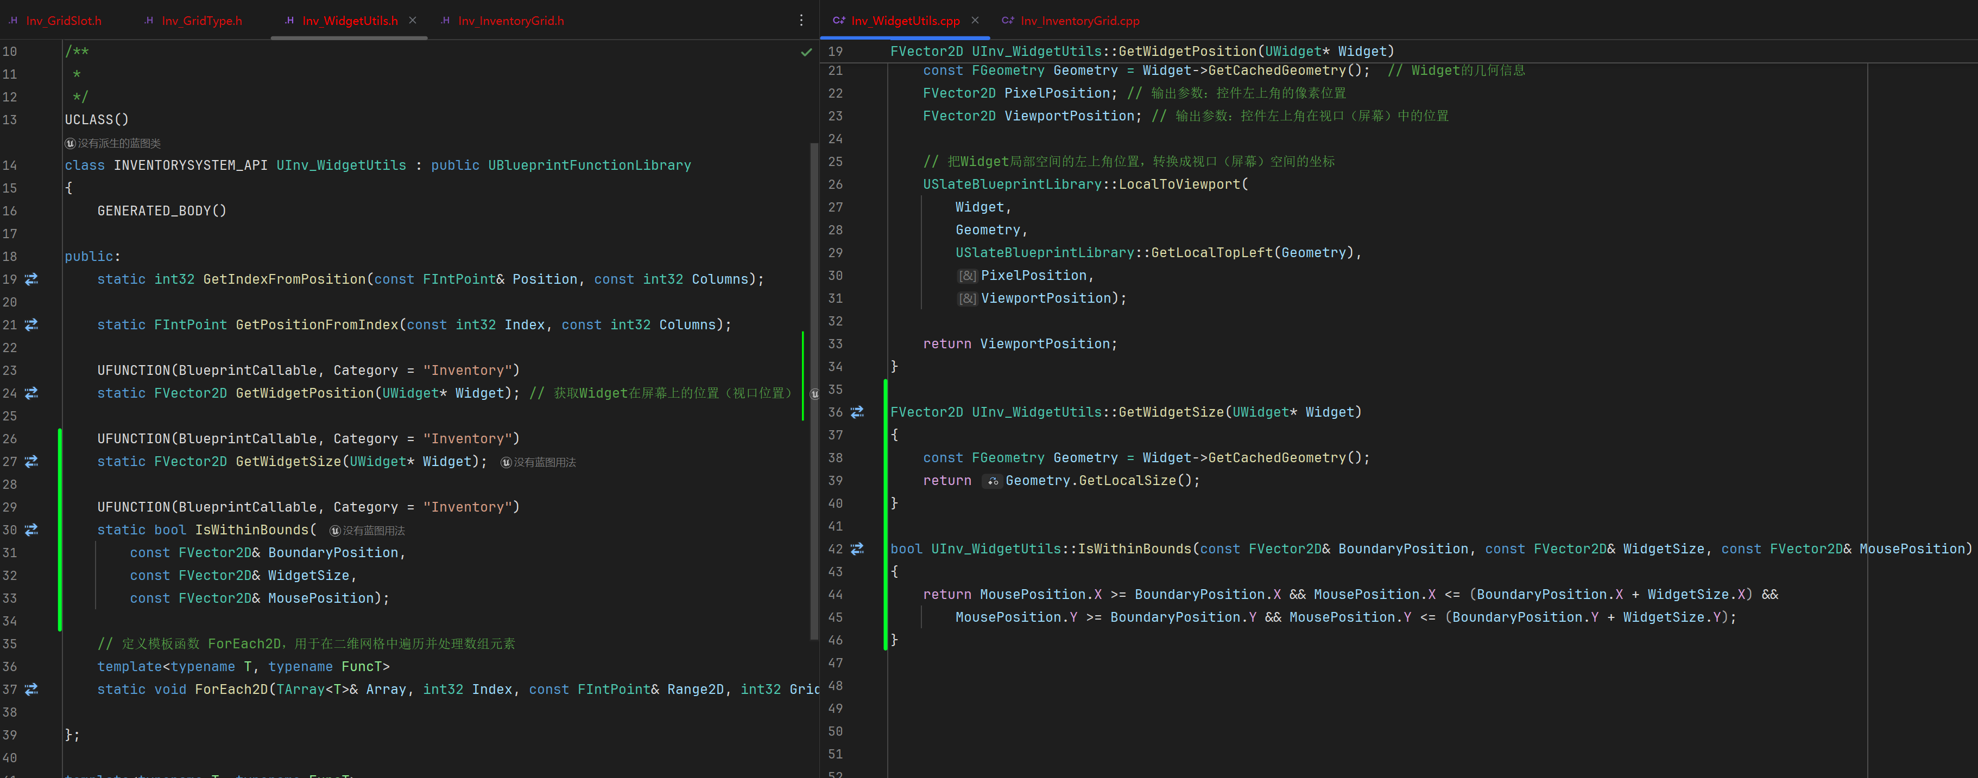
Task: Click gutter navigation icon beside GetPositionFromIndex declaration
Action: pyautogui.click(x=31, y=324)
